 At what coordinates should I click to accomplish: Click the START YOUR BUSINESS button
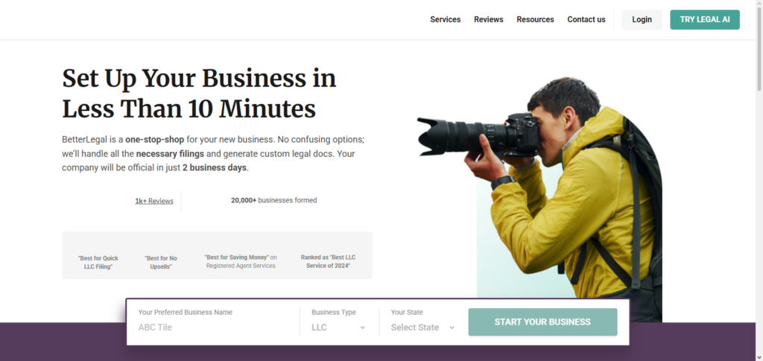pyautogui.click(x=542, y=322)
